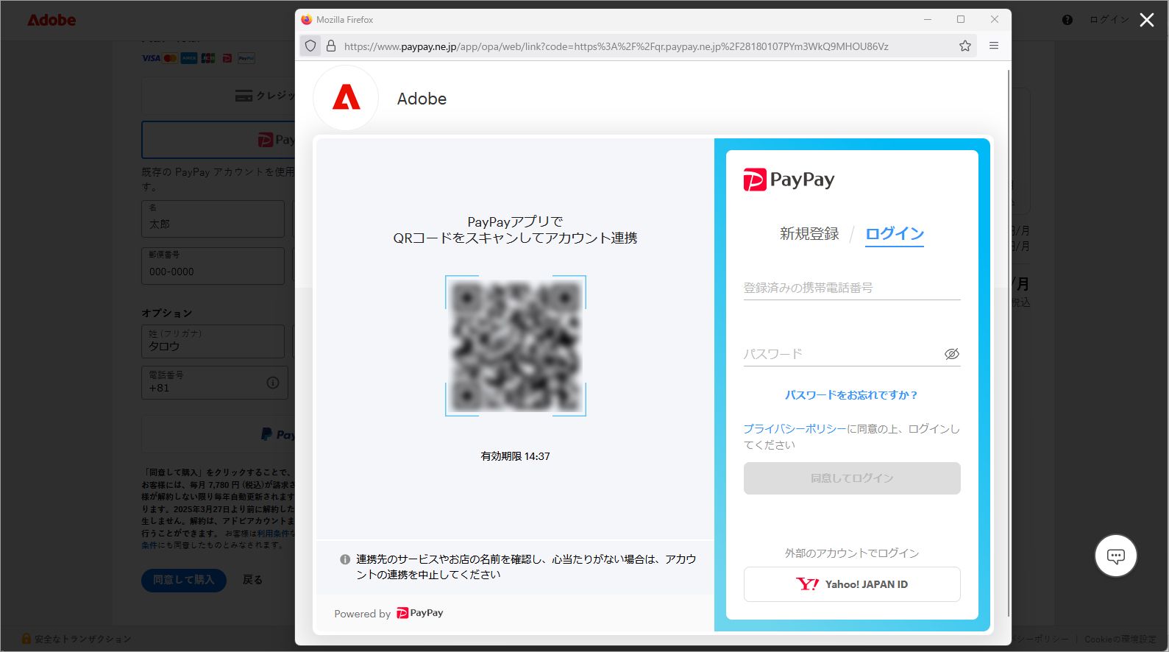
Task: Open the パスワードをお忘れですか？ link
Action: tap(852, 395)
